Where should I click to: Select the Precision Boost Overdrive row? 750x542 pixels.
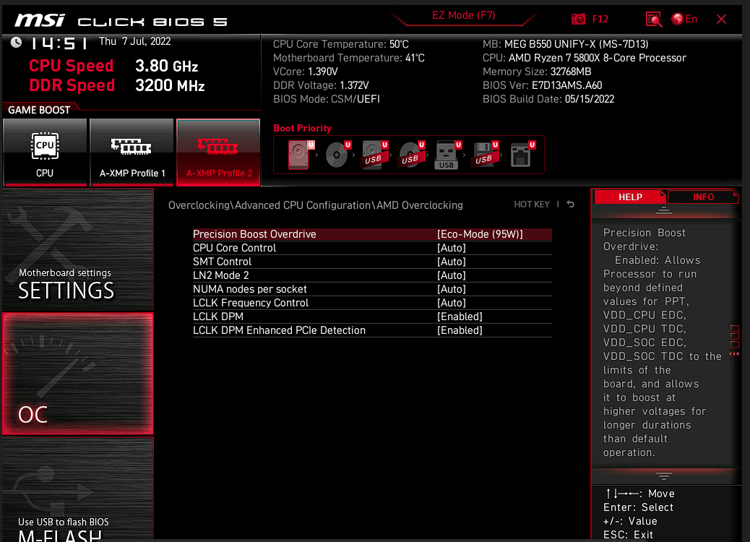(x=372, y=234)
